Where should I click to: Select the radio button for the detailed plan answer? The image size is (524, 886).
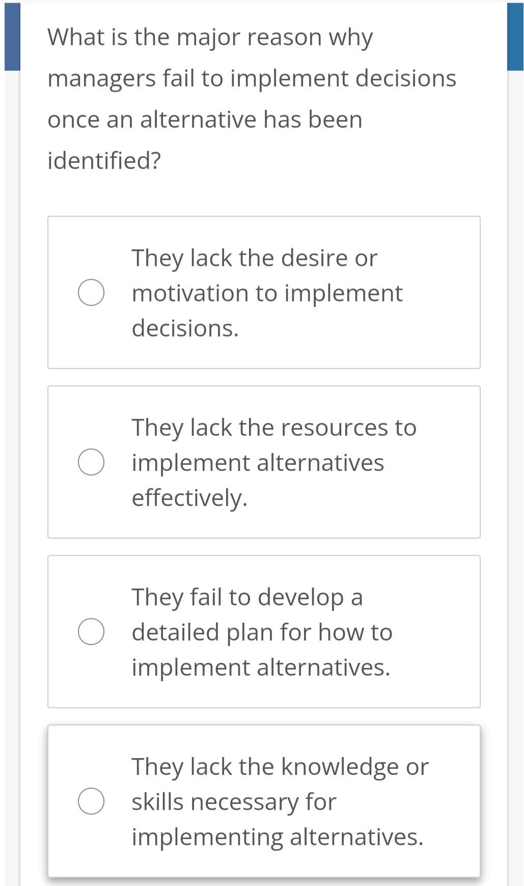click(x=91, y=631)
